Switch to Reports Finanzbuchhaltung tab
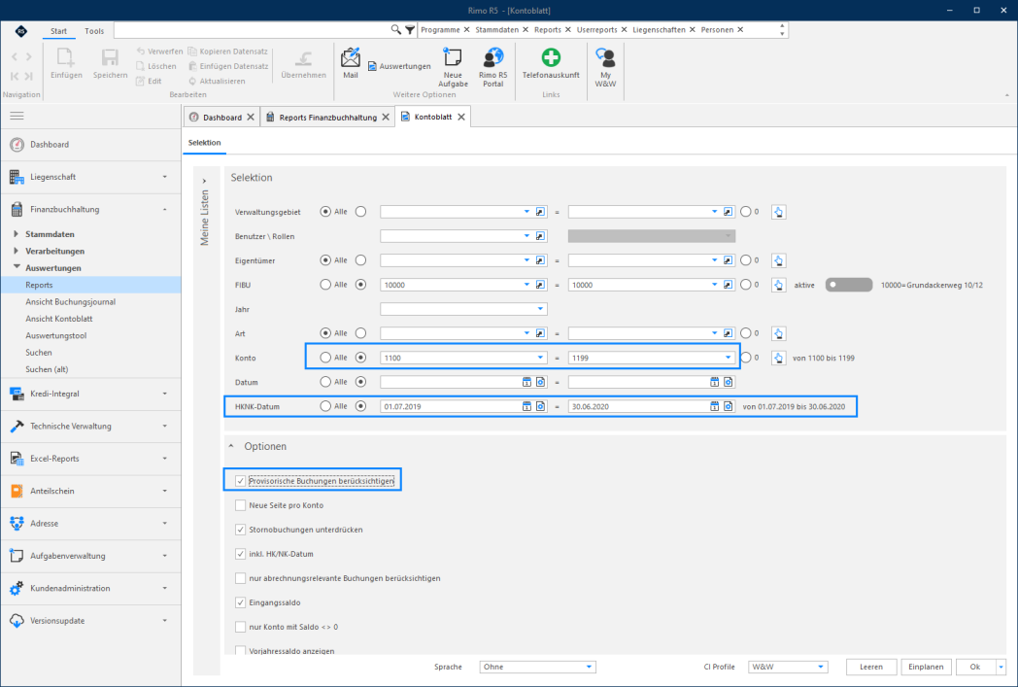This screenshot has height=687, width=1018. [328, 117]
